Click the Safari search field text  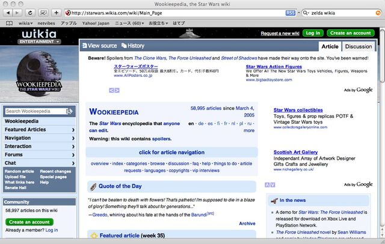tap(323, 13)
